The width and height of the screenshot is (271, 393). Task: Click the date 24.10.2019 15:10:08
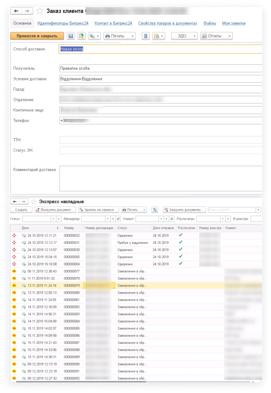(x=42, y=264)
